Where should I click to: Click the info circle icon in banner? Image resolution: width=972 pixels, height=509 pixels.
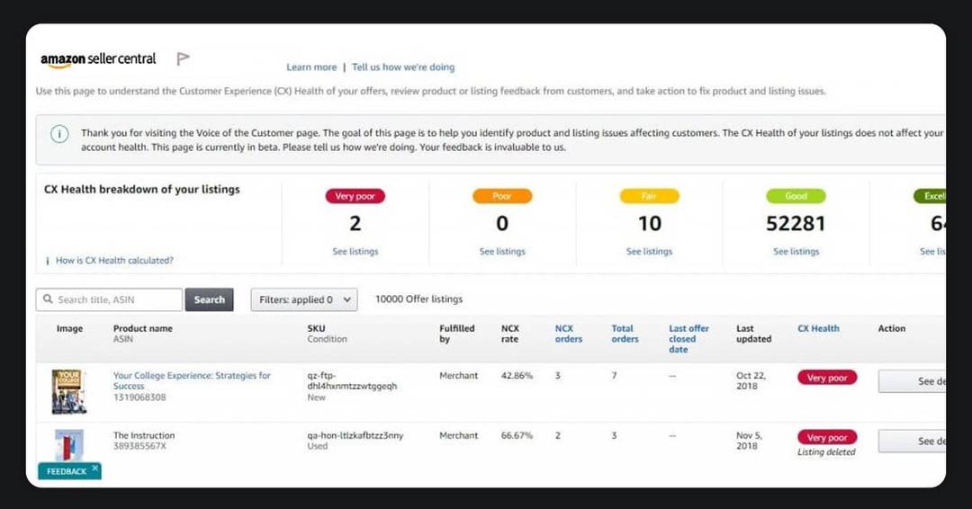(59, 134)
